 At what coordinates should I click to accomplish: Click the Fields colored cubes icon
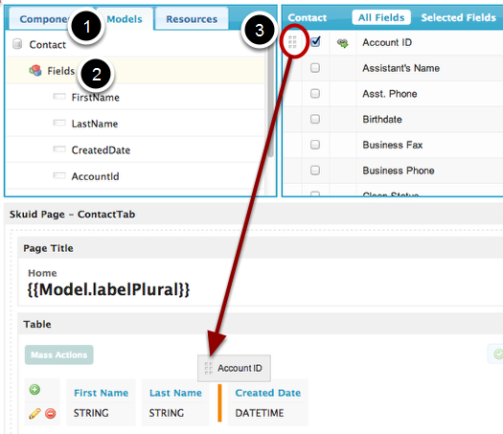pyautogui.click(x=35, y=70)
